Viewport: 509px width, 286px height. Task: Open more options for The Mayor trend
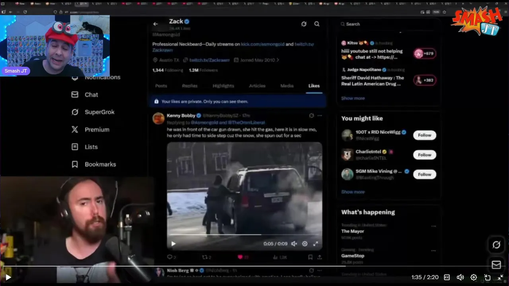433,226
